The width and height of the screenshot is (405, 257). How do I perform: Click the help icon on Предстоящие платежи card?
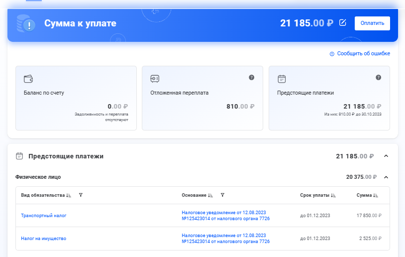(x=378, y=77)
